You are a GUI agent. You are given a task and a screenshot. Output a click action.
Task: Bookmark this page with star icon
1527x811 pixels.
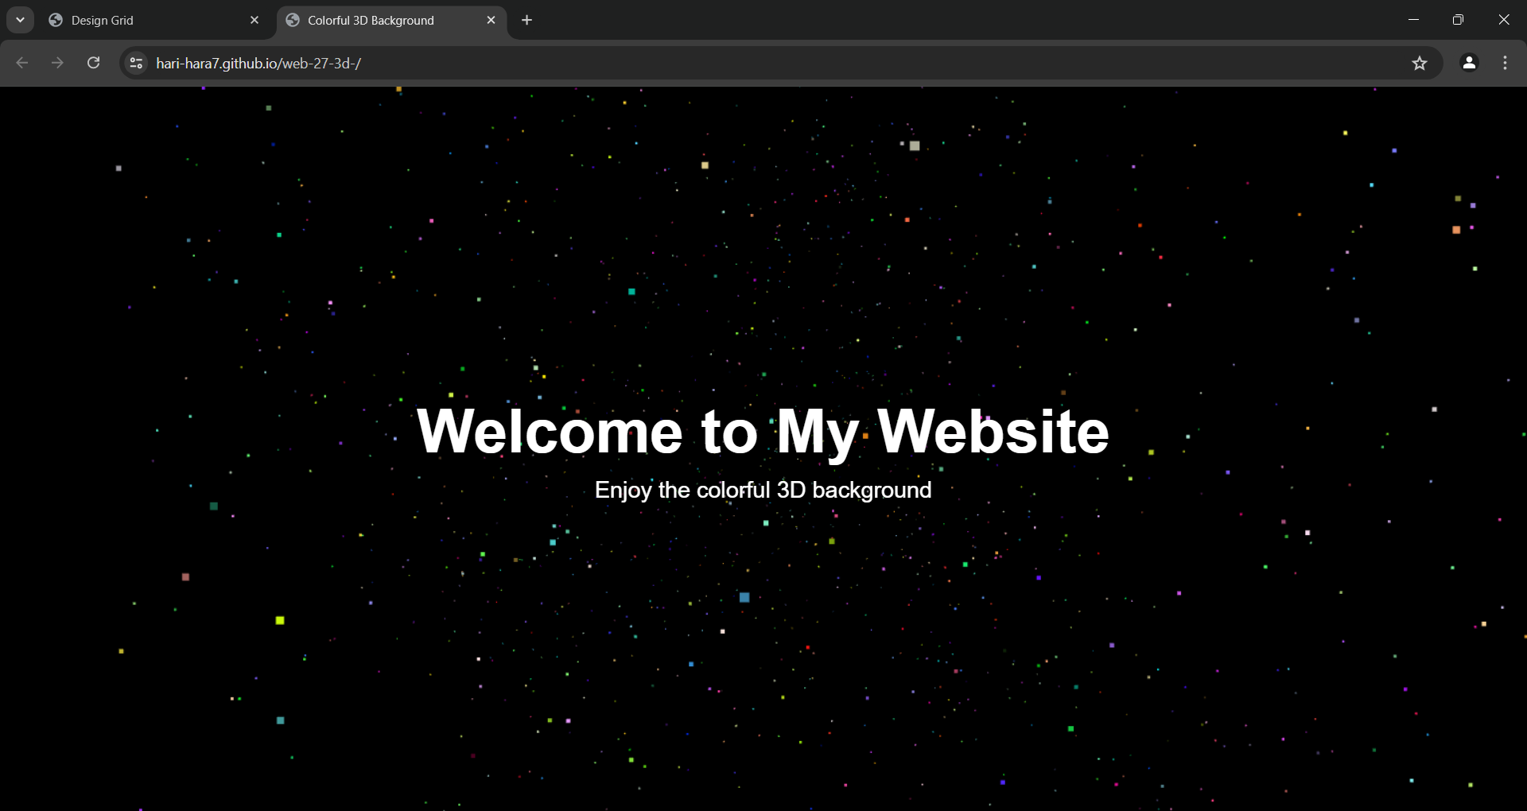click(x=1420, y=63)
